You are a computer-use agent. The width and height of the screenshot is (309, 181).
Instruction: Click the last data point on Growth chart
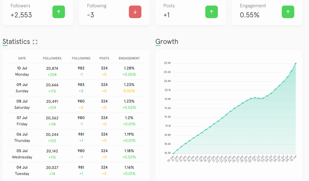[296, 64]
